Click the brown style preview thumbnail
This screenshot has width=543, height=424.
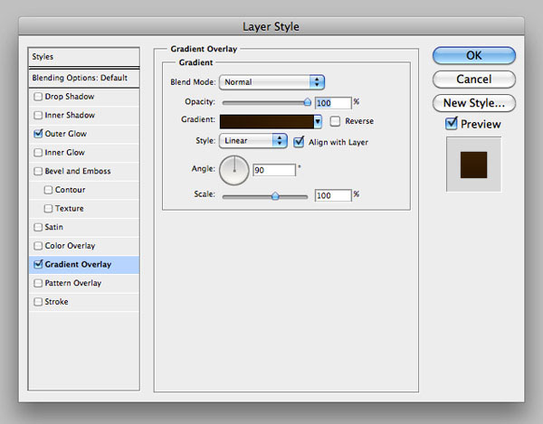tap(473, 164)
